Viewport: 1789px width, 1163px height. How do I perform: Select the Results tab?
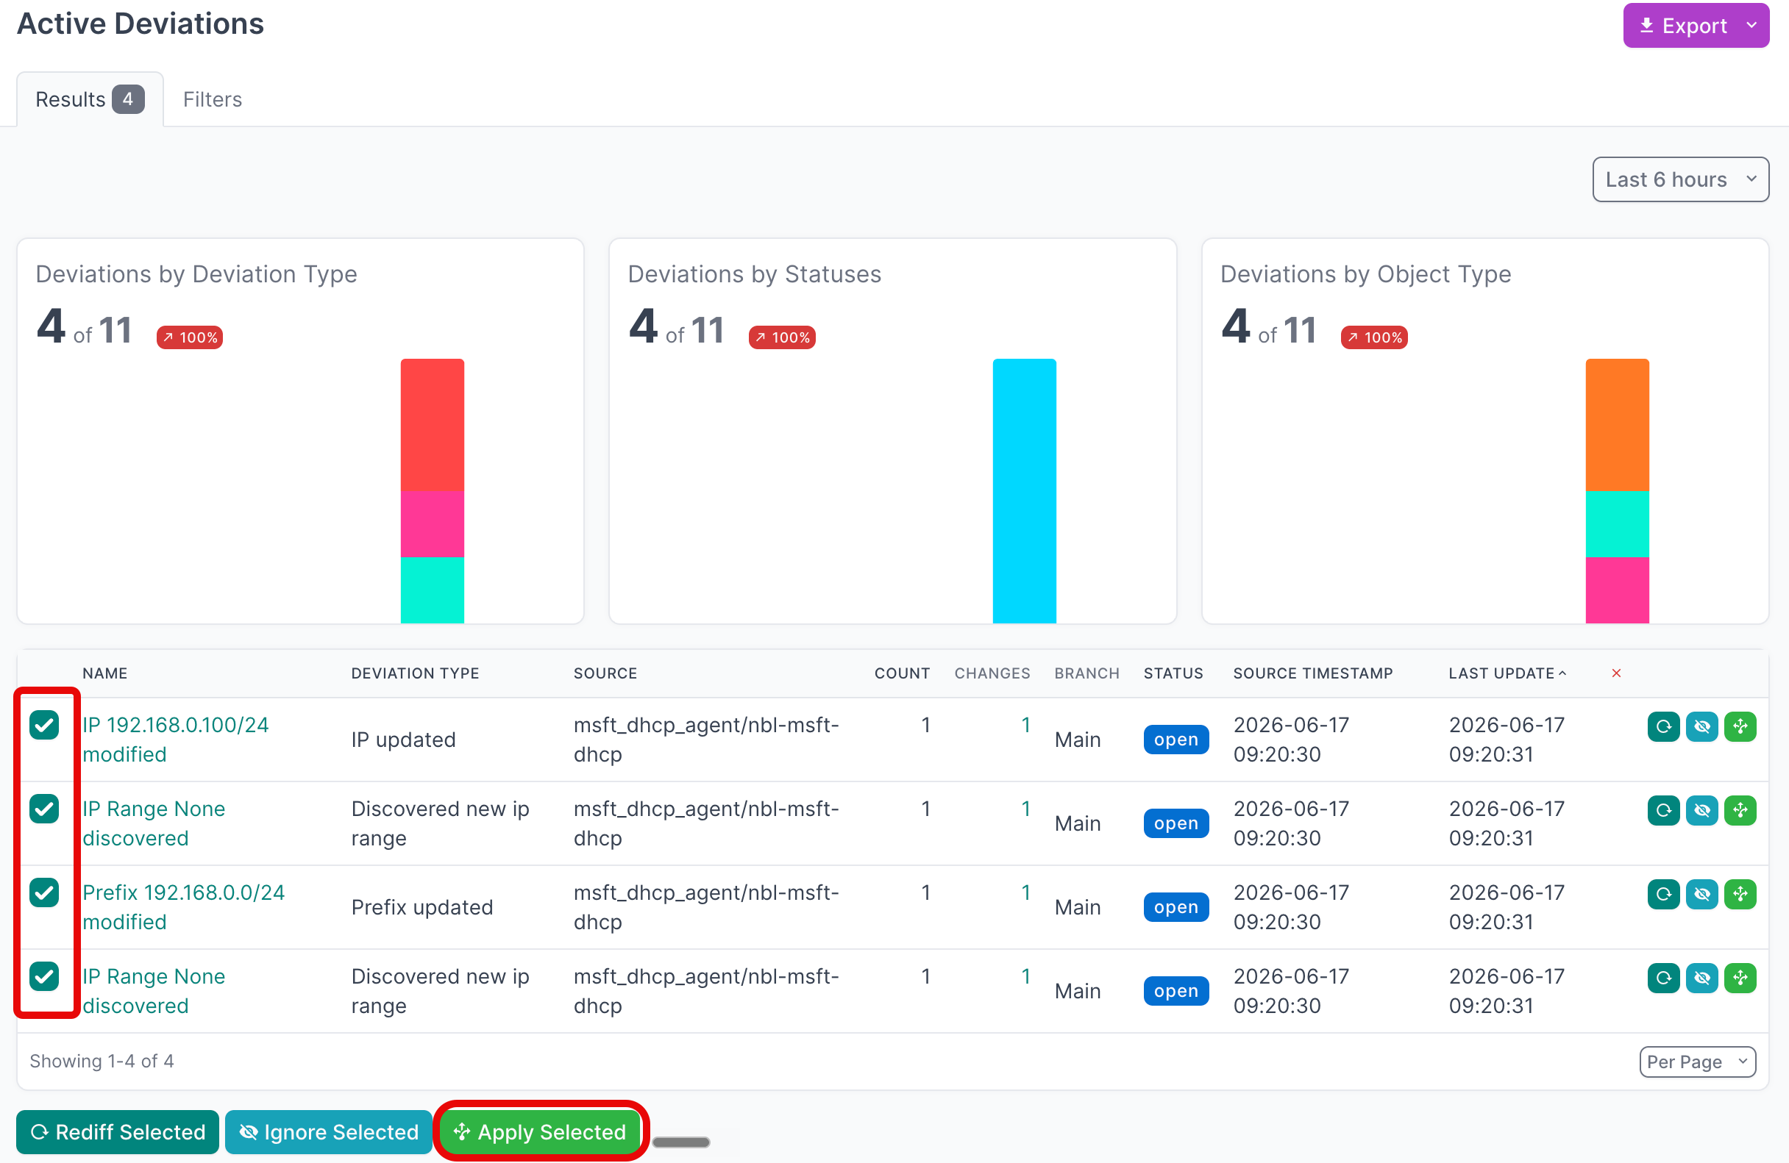90,99
